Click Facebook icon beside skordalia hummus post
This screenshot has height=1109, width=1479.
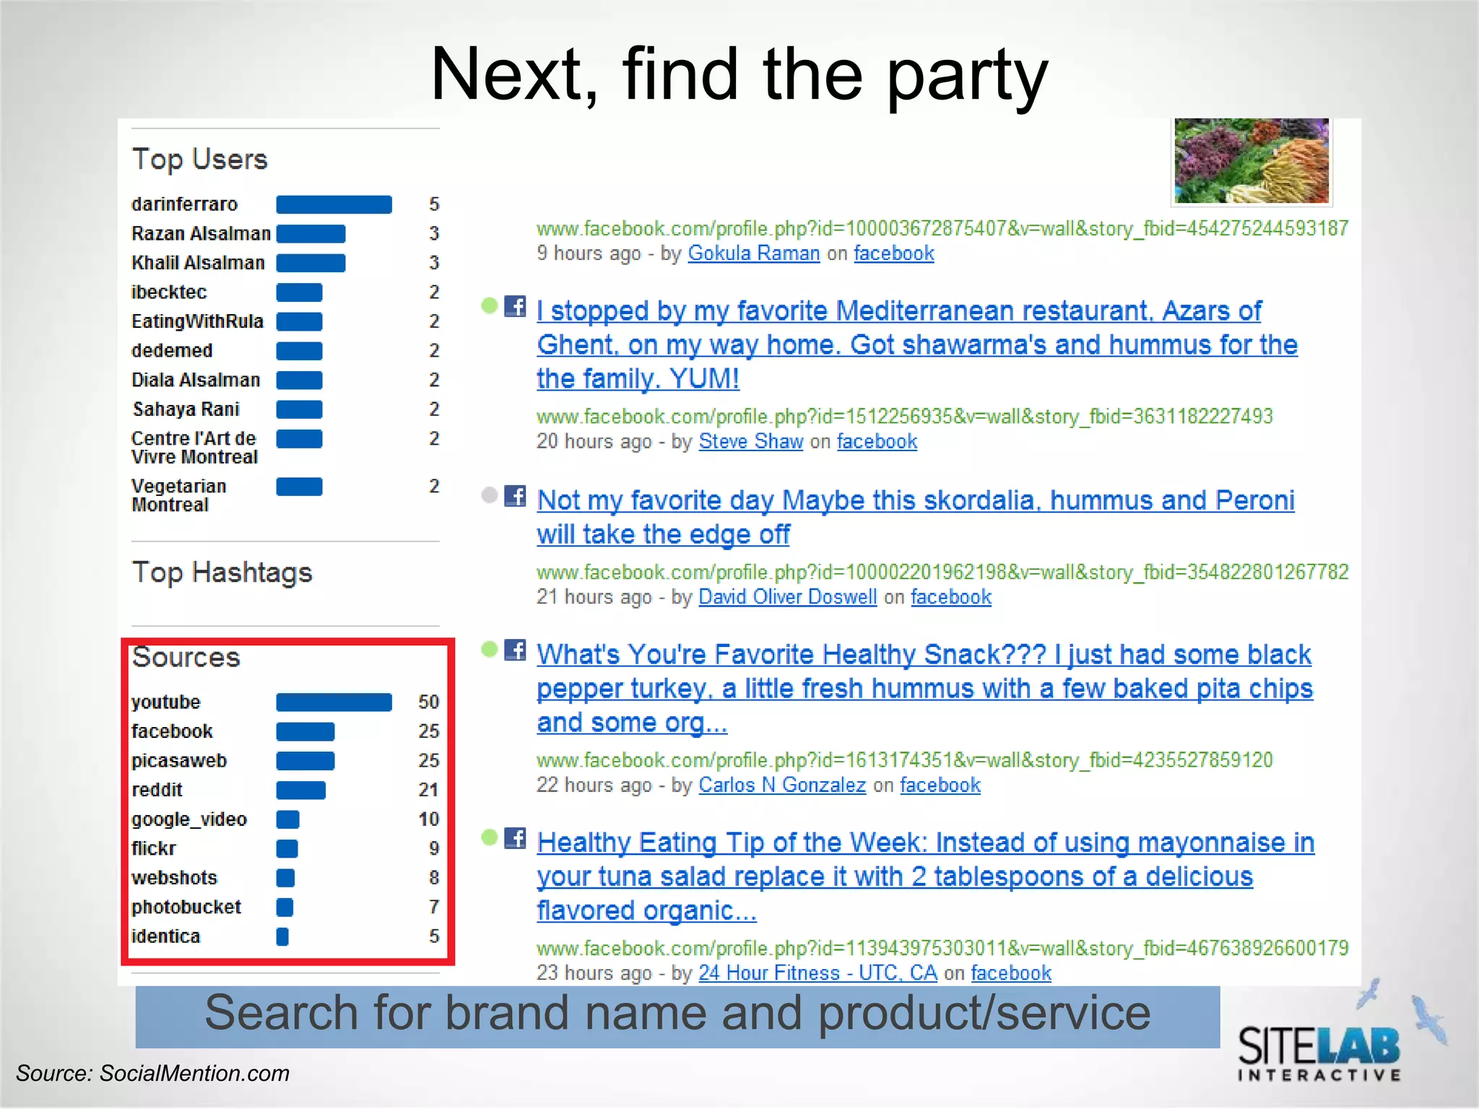coord(515,495)
